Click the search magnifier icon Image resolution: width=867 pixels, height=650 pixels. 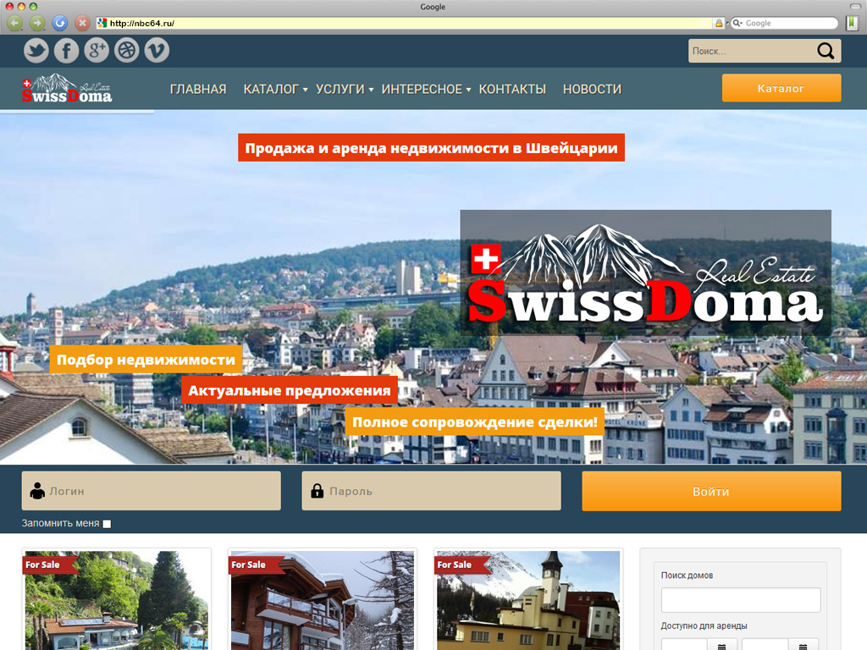(826, 51)
